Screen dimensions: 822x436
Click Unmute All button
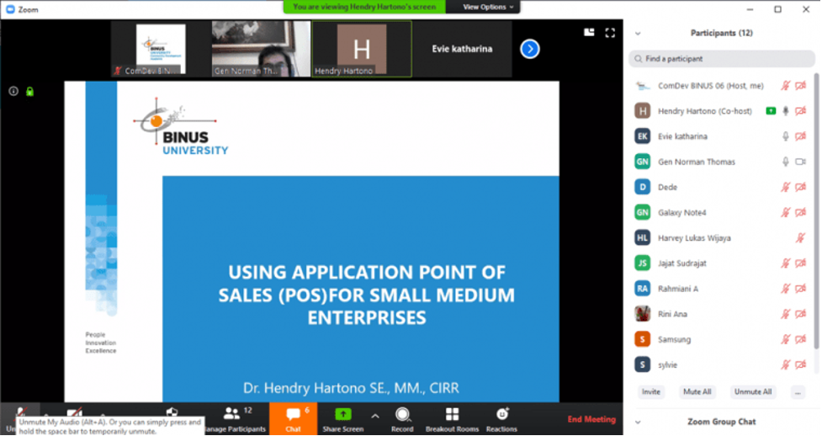coord(753,392)
